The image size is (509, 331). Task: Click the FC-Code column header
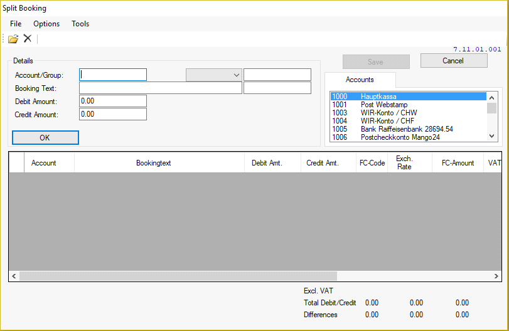coord(372,162)
